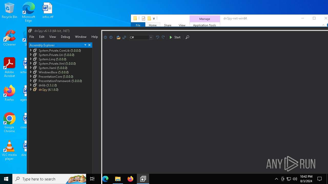The width and height of the screenshot is (328, 184).
Task: Open the Help menu in dnSpy
Action: coord(95,37)
